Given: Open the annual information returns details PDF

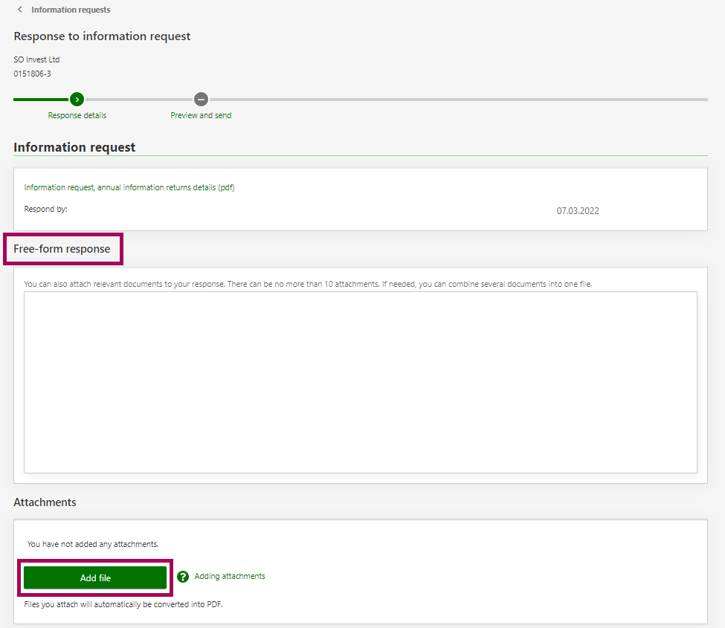Looking at the screenshot, I should pyautogui.click(x=129, y=187).
